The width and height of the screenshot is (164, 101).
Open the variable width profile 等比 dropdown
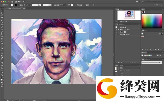point(42,5)
